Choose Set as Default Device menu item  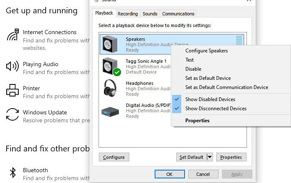click(x=208, y=78)
